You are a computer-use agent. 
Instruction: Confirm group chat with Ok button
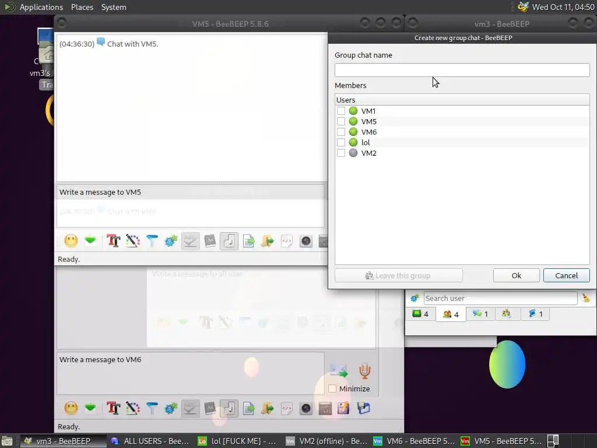tap(517, 275)
